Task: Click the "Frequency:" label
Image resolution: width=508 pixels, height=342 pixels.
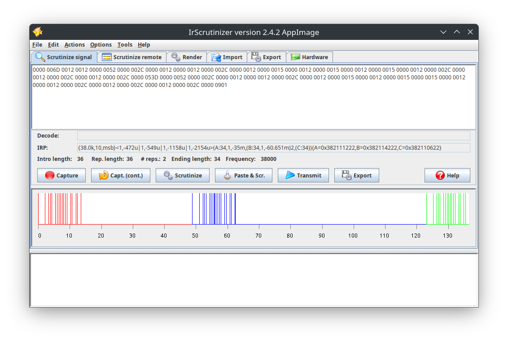Action: 241,159
